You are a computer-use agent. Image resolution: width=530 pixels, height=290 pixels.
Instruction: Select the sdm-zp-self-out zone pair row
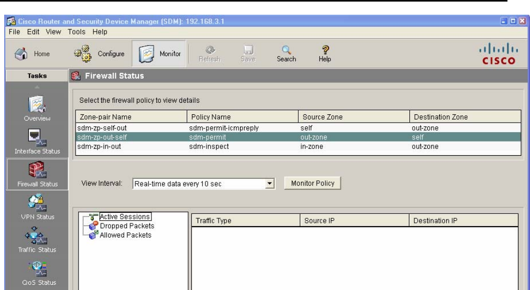coord(298,128)
